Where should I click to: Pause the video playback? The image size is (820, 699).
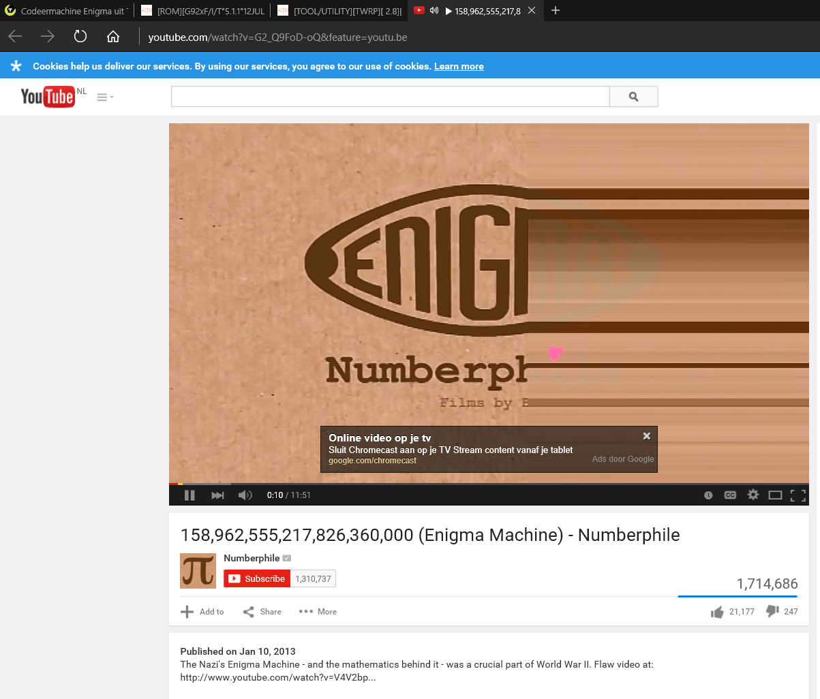point(190,495)
